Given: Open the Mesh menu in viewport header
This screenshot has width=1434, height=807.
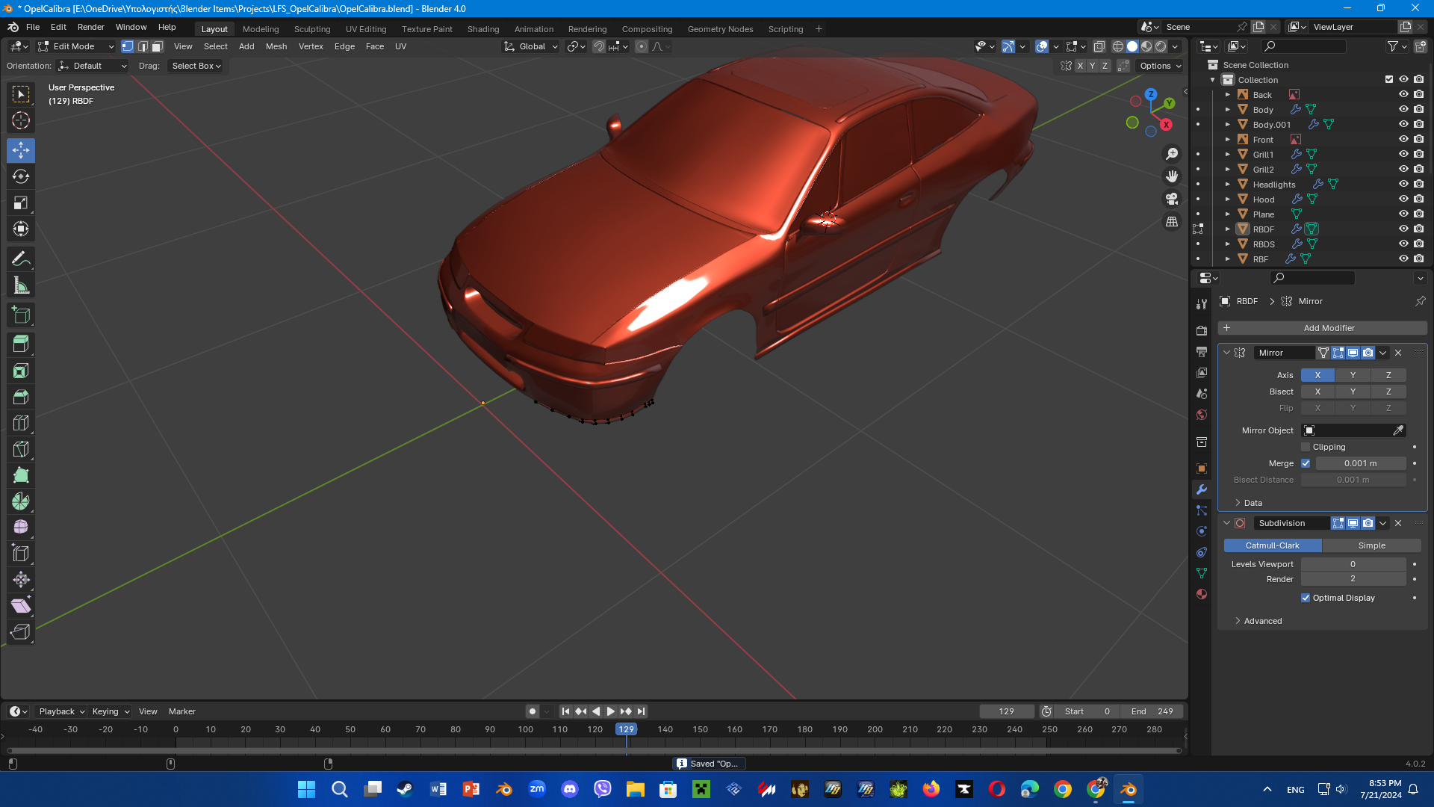Looking at the screenshot, I should [x=276, y=46].
